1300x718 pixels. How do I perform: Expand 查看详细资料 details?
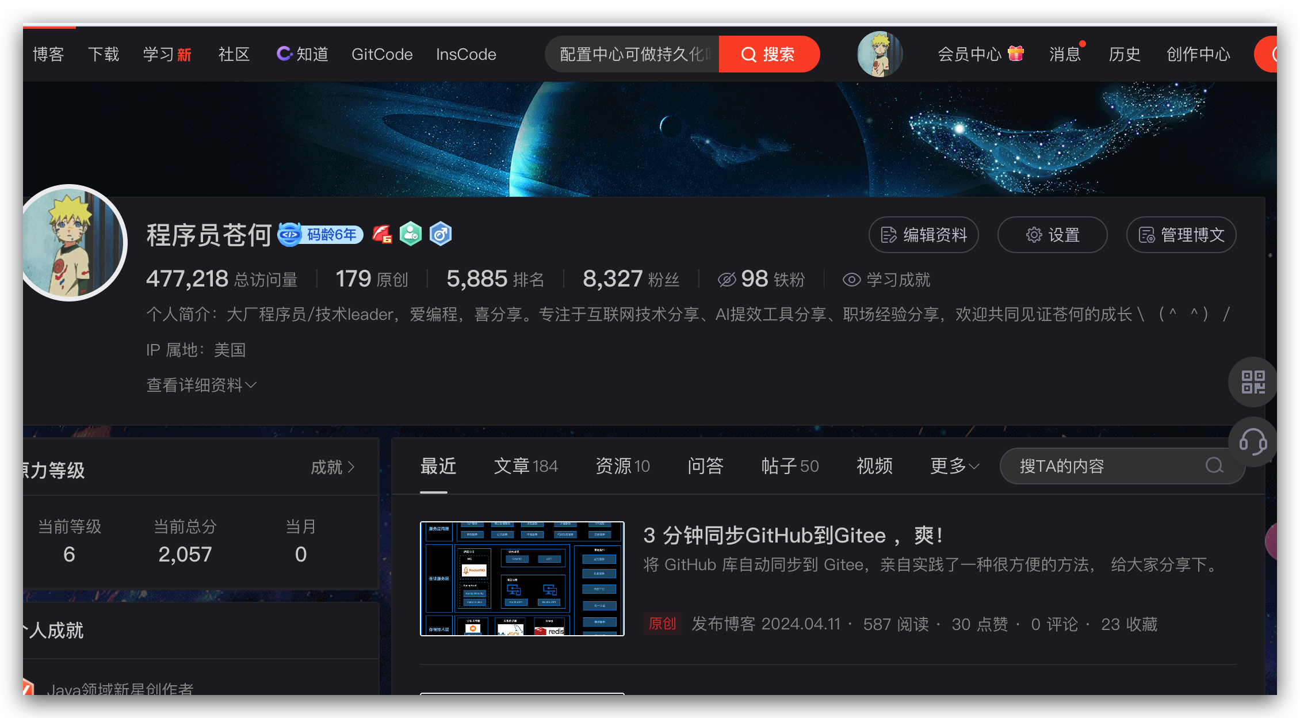pos(200,384)
